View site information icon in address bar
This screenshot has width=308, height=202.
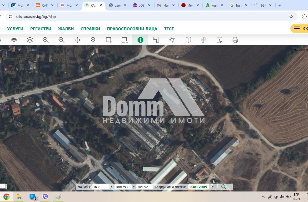[x=10, y=17]
